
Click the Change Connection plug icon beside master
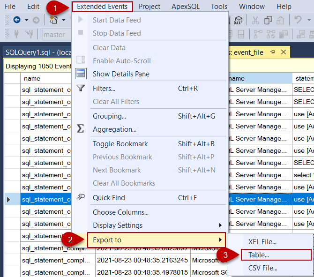(x=30, y=34)
